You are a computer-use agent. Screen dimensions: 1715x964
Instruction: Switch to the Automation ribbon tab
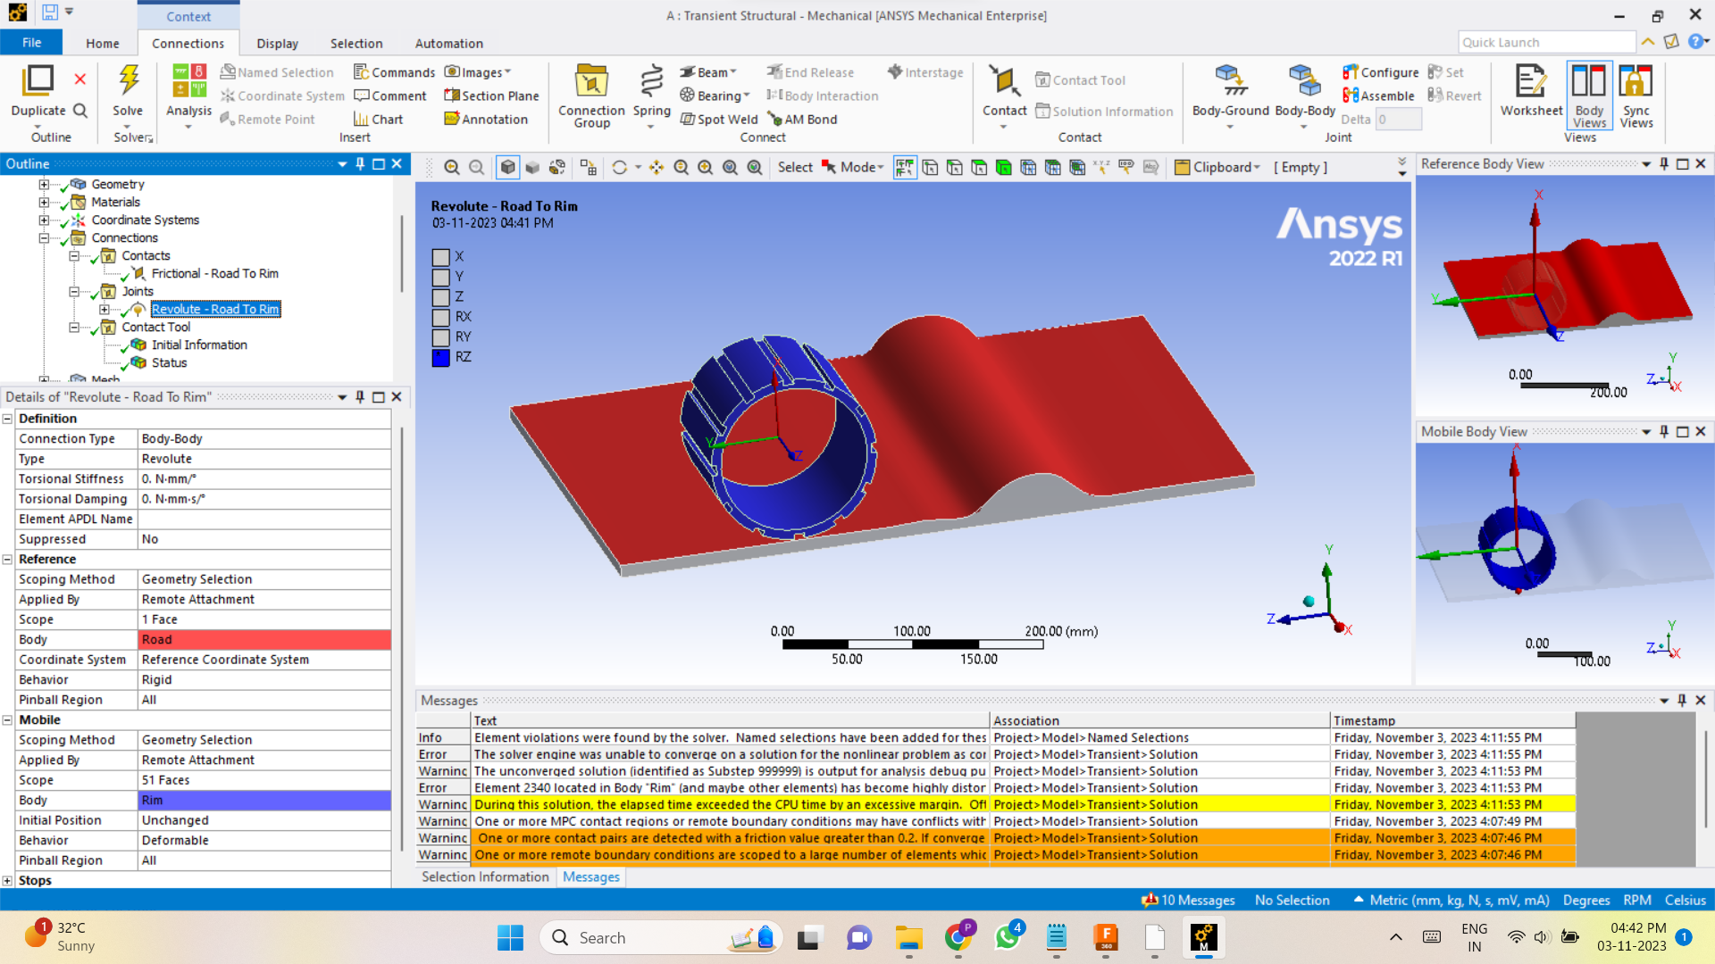(x=449, y=43)
